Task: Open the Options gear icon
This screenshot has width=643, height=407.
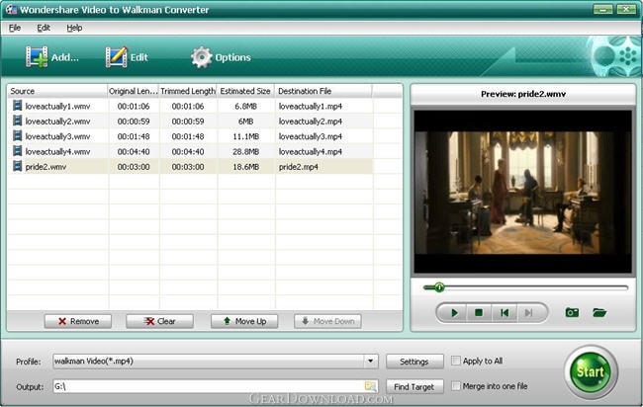Action: 202,57
